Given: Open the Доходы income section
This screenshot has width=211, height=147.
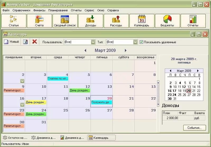Looking at the screenshot, I should [x=91, y=21].
